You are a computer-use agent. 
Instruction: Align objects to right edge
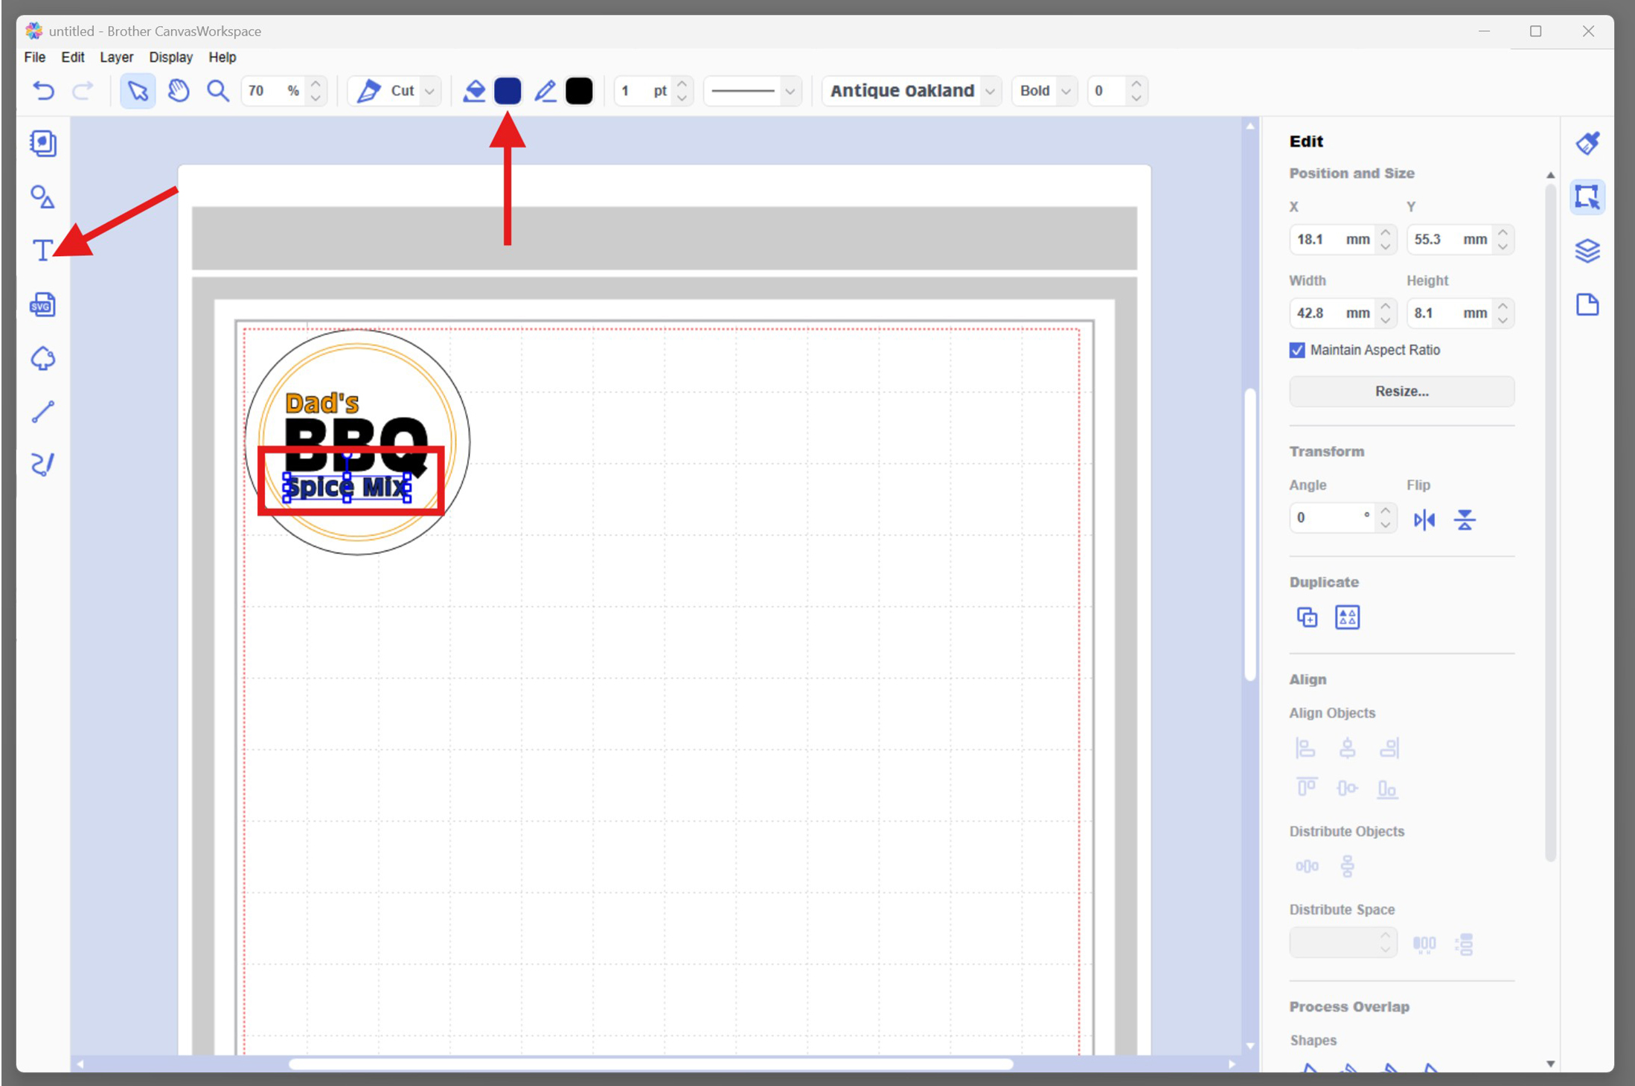tap(1389, 748)
